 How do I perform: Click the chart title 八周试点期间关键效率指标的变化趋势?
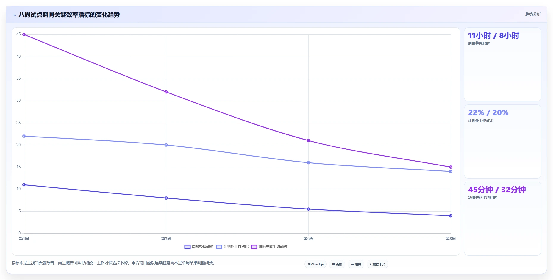[69, 15]
